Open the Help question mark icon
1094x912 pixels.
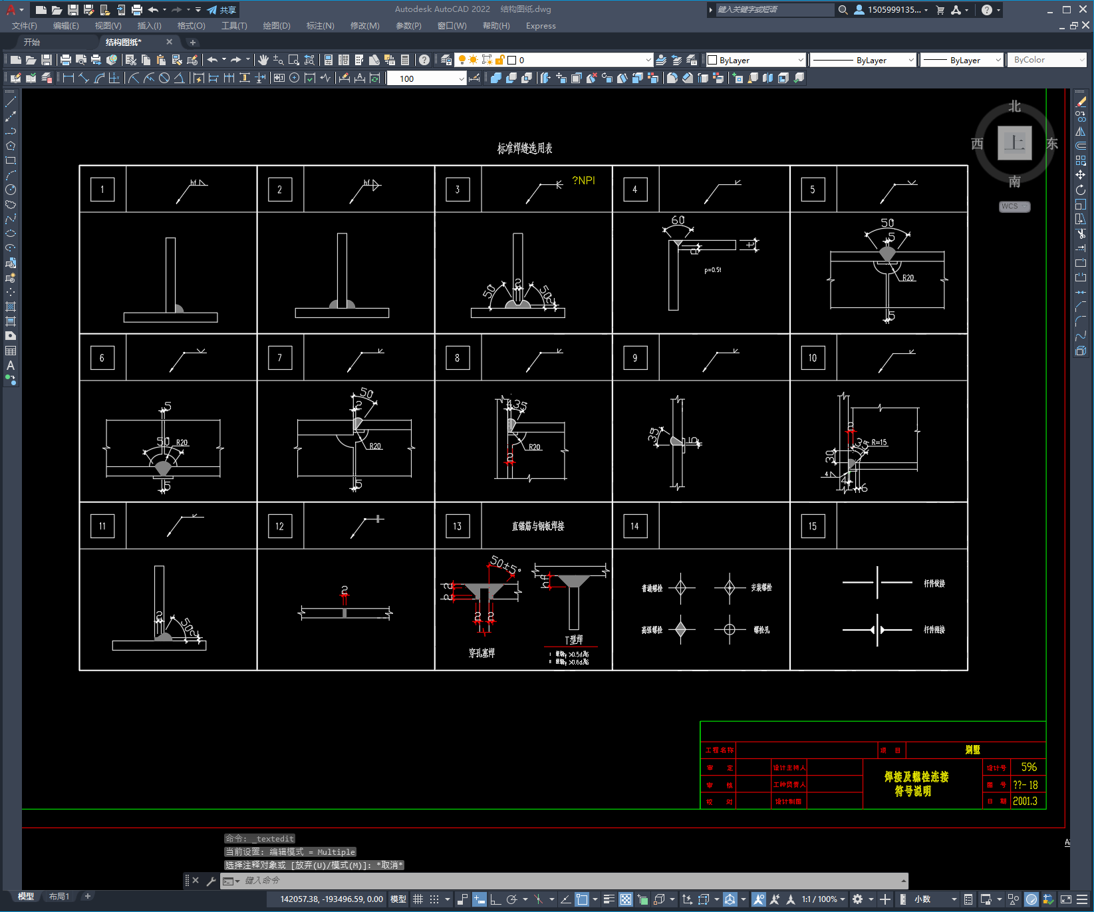tap(424, 60)
